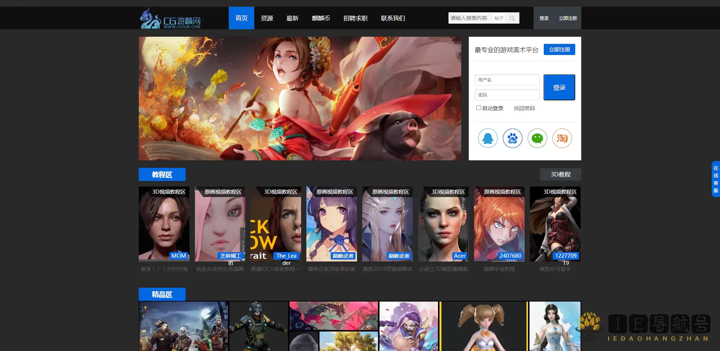Open the 在线客服 side widget
Screen dimensions: 720x351
(715, 179)
